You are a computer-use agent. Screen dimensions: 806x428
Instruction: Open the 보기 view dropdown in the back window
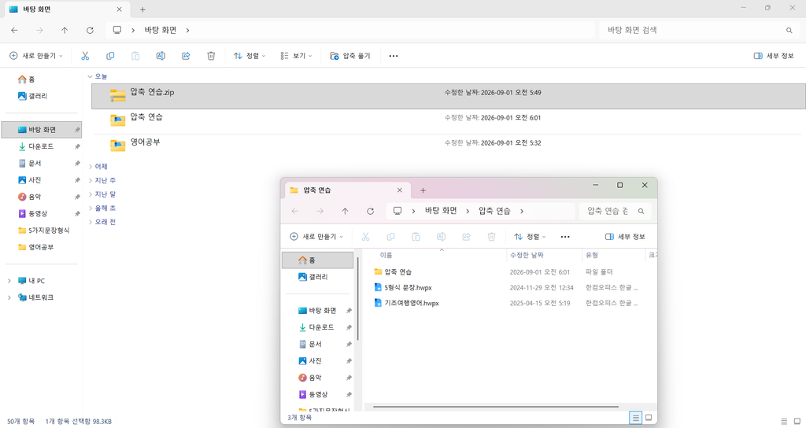click(296, 56)
